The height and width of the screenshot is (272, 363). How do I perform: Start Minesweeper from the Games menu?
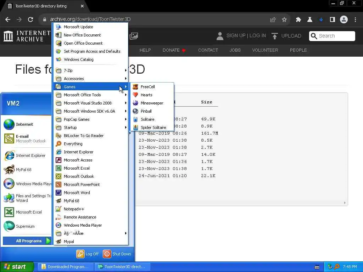tap(152, 103)
